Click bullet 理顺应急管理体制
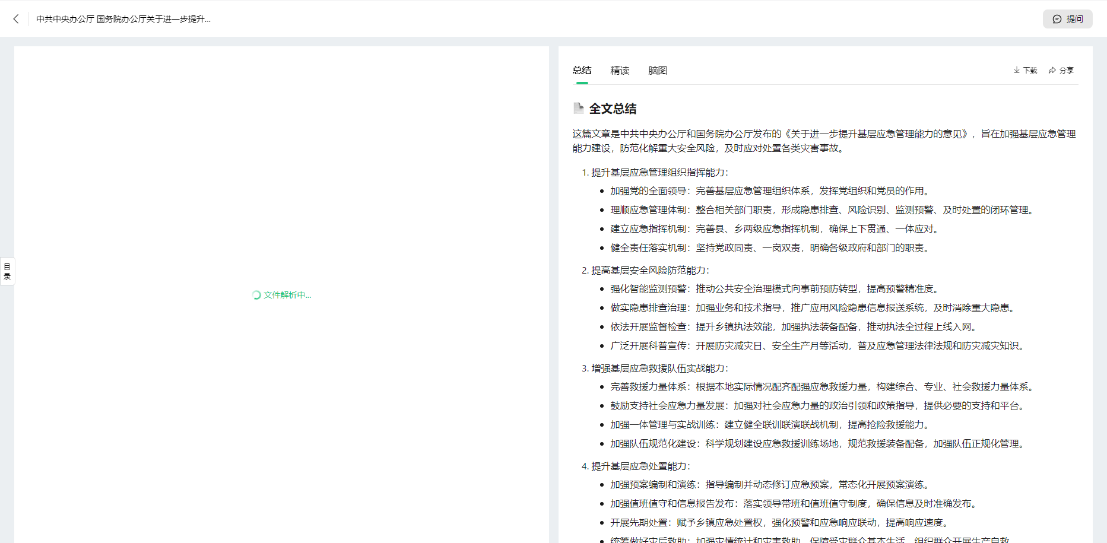Image resolution: width=1107 pixels, height=543 pixels. [x=823, y=209]
